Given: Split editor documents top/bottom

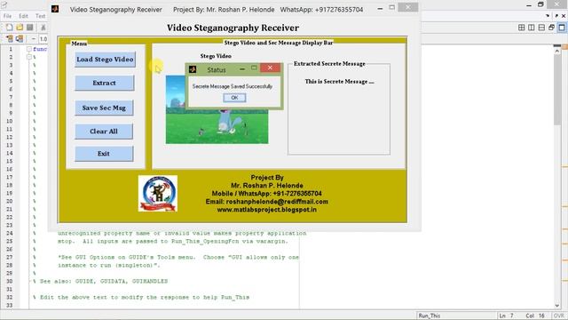Looking at the screenshot, I should tap(541, 28).
